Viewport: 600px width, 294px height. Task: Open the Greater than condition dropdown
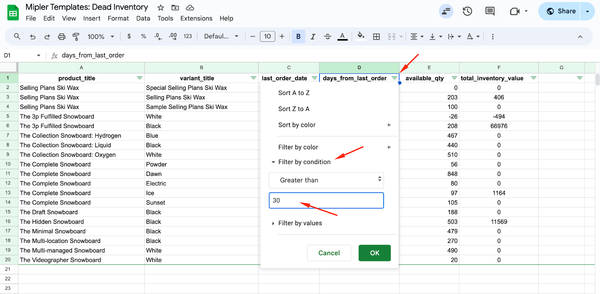pyautogui.click(x=326, y=180)
